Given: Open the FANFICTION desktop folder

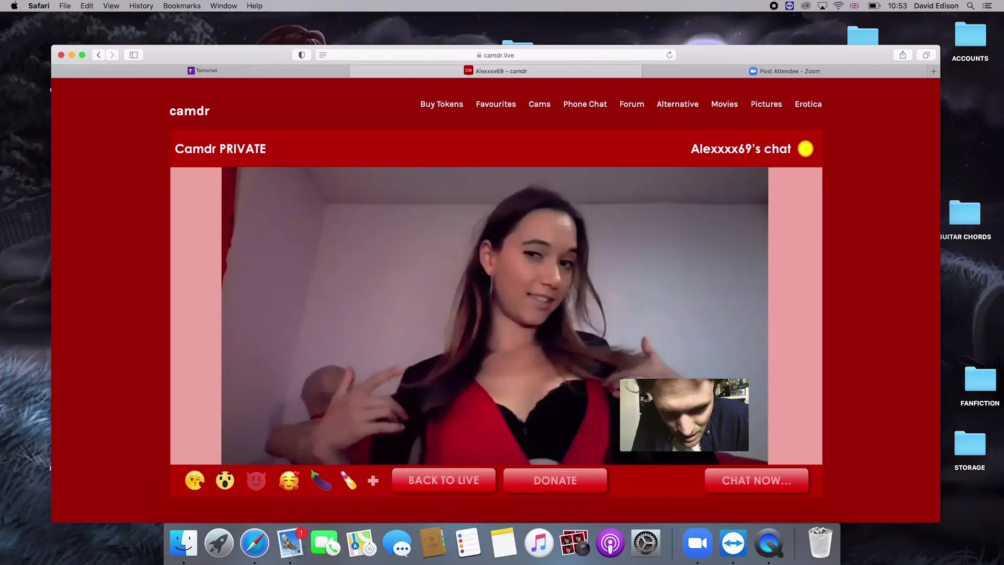Looking at the screenshot, I should click(x=980, y=387).
